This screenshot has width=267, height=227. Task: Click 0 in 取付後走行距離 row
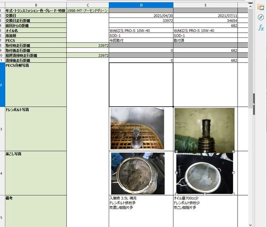[x=141, y=51]
